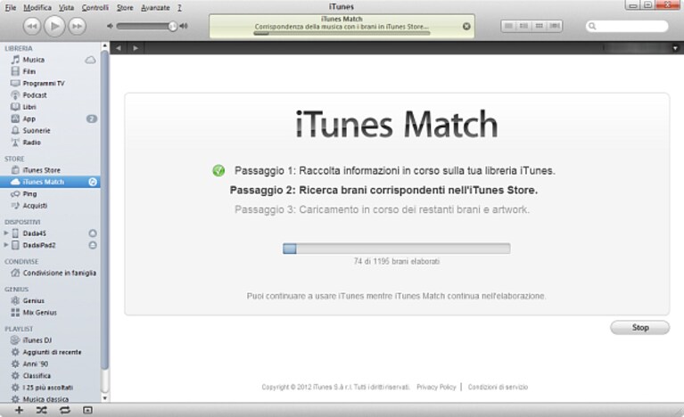Screen dimensions: 684x417
Task: Switch to grid view
Action: (540, 26)
